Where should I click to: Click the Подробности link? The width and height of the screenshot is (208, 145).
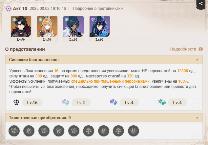click(x=183, y=49)
